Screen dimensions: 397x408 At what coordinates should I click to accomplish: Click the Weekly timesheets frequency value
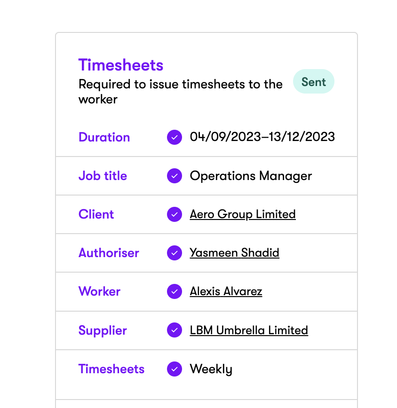coord(211,369)
